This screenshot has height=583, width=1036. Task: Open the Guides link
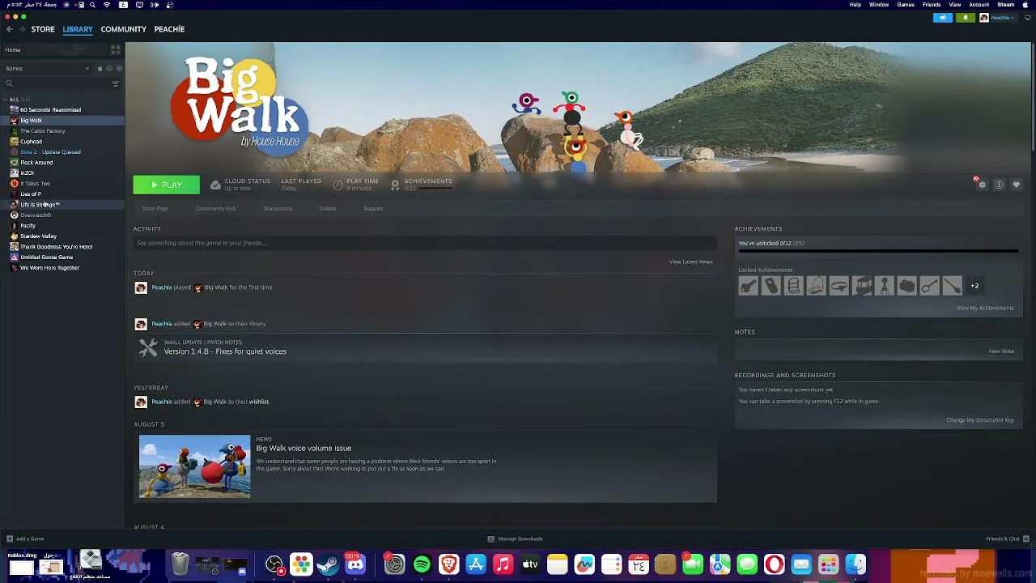point(328,209)
